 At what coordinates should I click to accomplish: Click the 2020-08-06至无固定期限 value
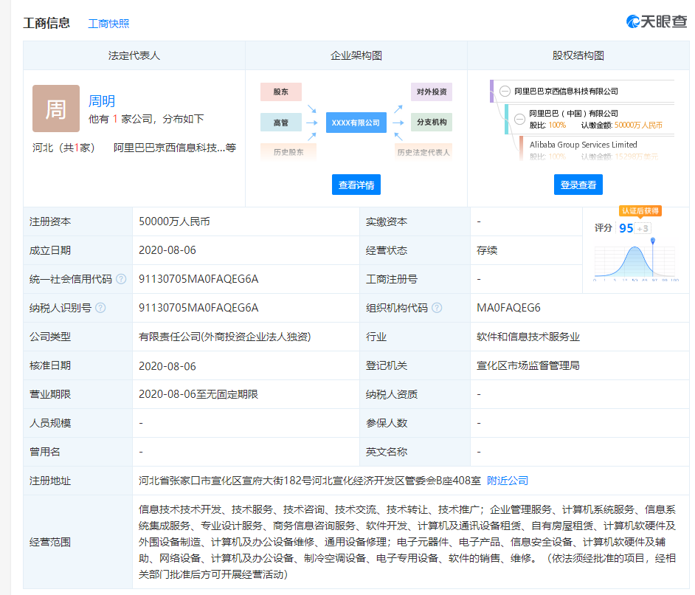point(198,394)
